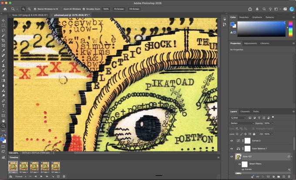The width and height of the screenshot is (296, 180).
Task: Switch to the Adjustments tab
Action: coord(250,43)
